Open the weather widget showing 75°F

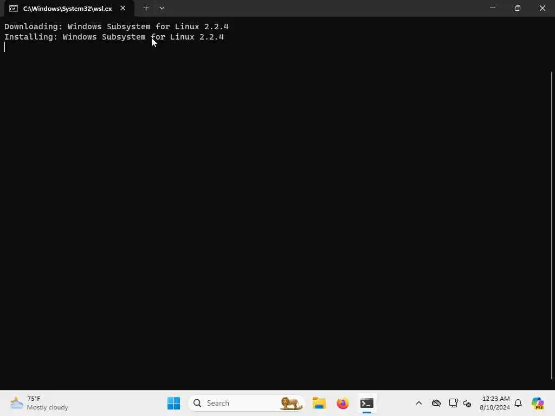pyautogui.click(x=39, y=403)
